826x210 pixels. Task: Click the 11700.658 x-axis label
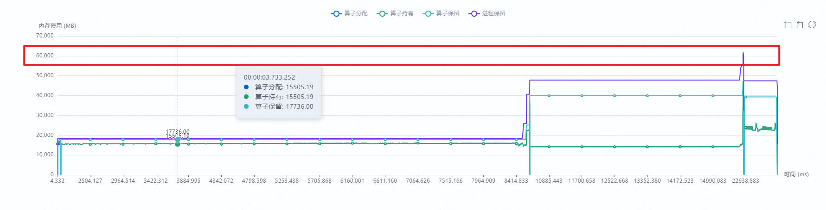point(582,181)
